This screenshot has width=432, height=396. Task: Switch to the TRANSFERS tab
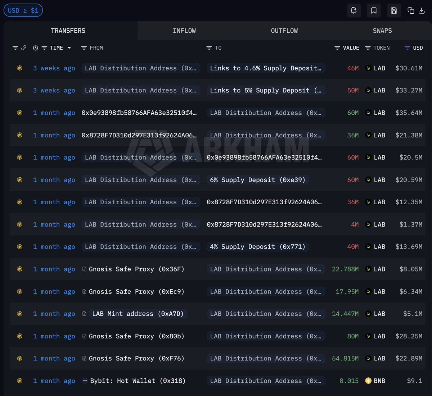tap(68, 31)
